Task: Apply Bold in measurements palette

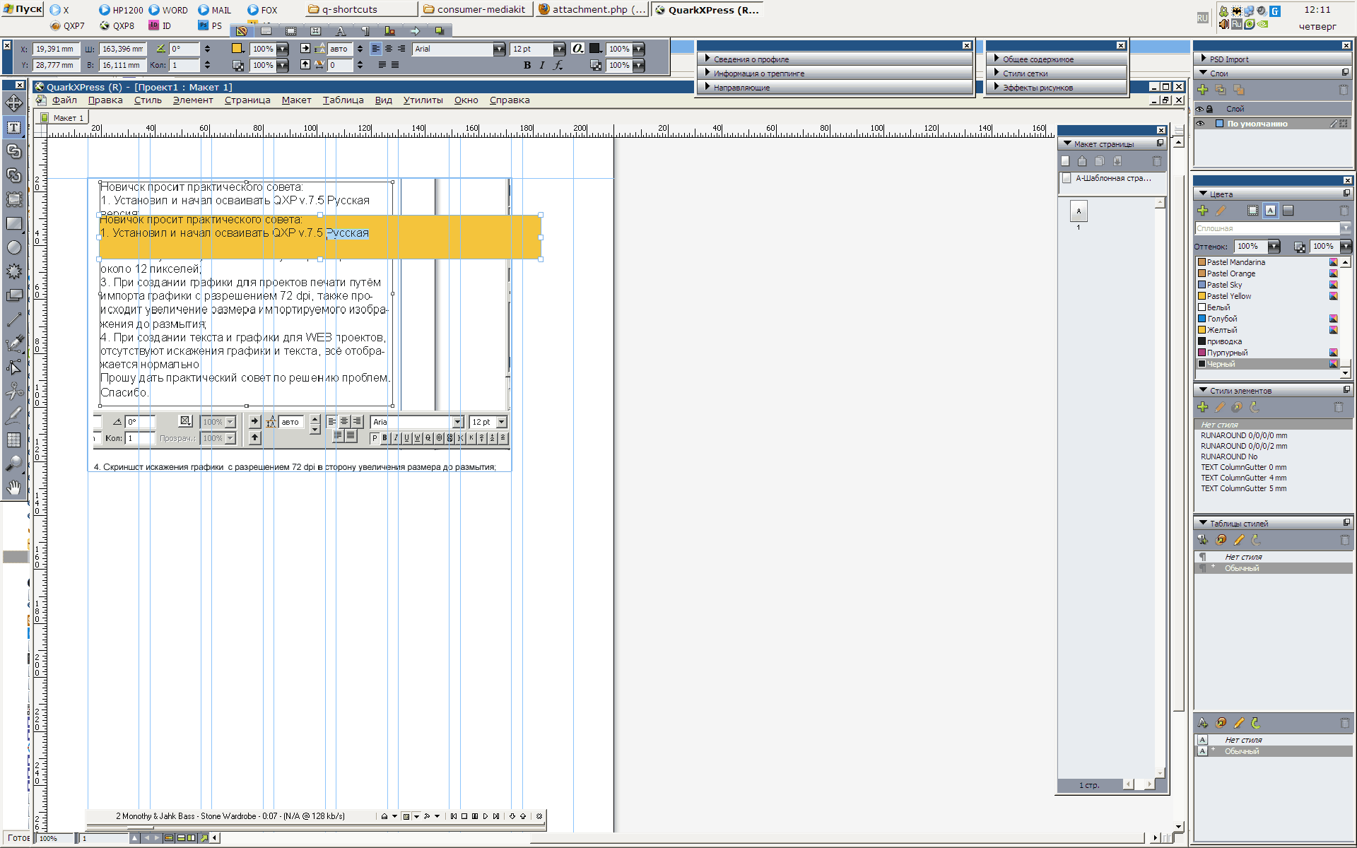Action: [x=527, y=66]
